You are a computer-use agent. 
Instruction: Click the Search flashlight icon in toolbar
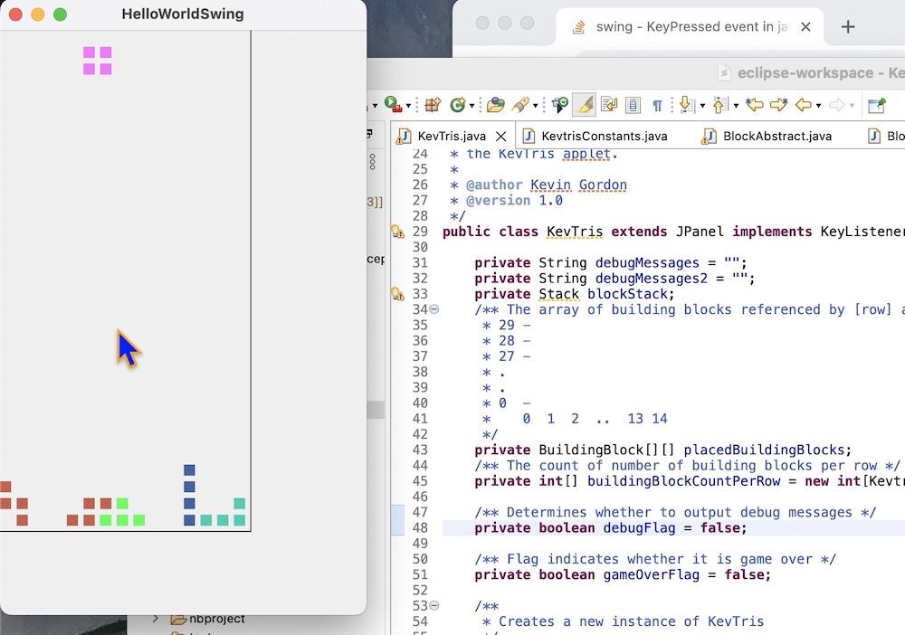click(x=520, y=105)
